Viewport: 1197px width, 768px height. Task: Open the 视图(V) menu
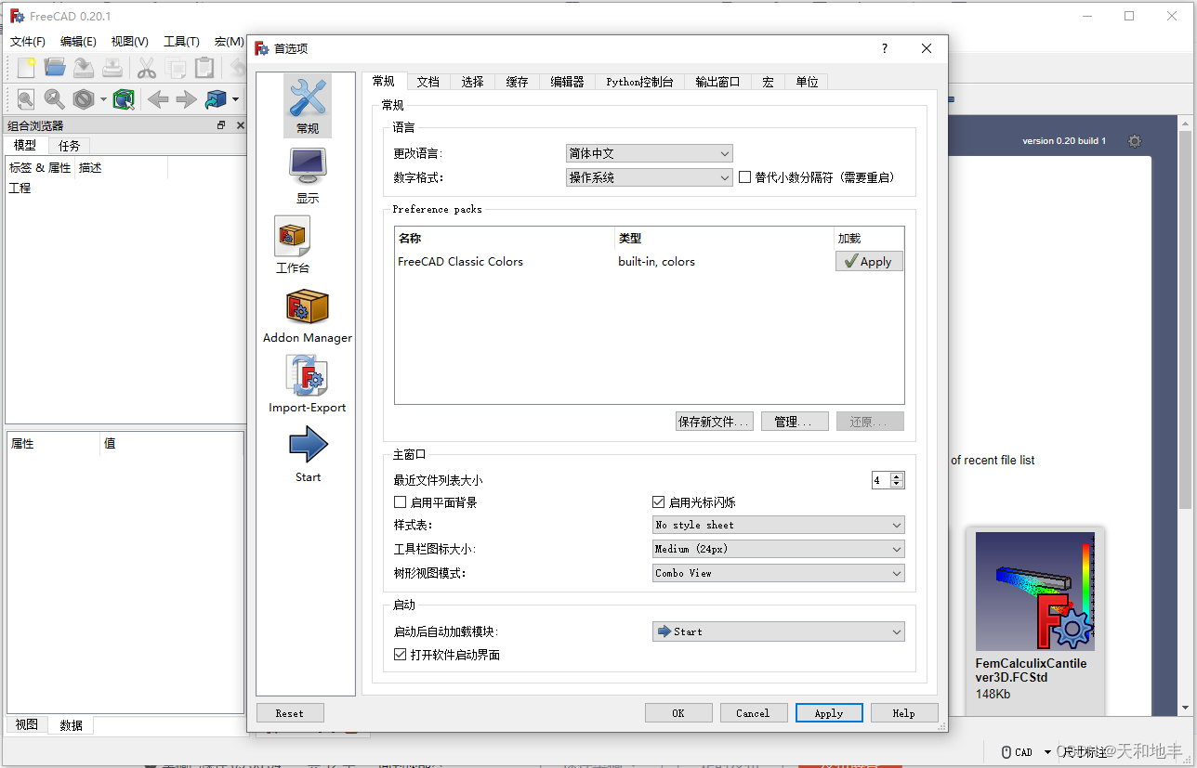click(129, 42)
